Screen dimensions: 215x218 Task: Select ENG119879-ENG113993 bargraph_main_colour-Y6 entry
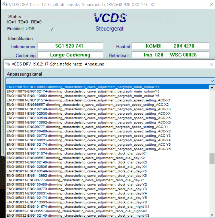point(107,96)
